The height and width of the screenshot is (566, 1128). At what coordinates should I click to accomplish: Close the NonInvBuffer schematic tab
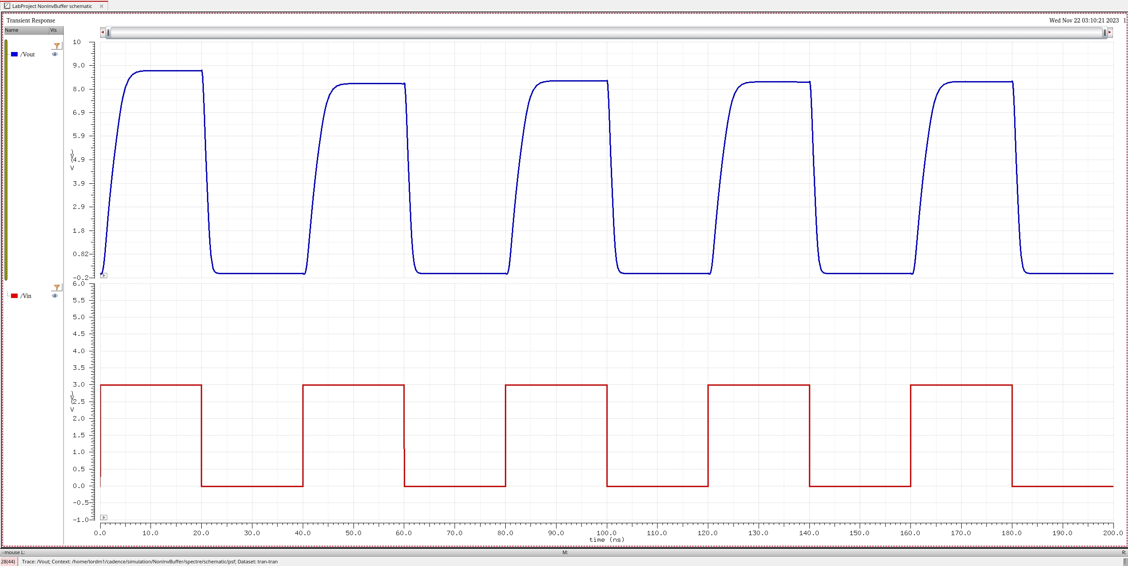[102, 6]
